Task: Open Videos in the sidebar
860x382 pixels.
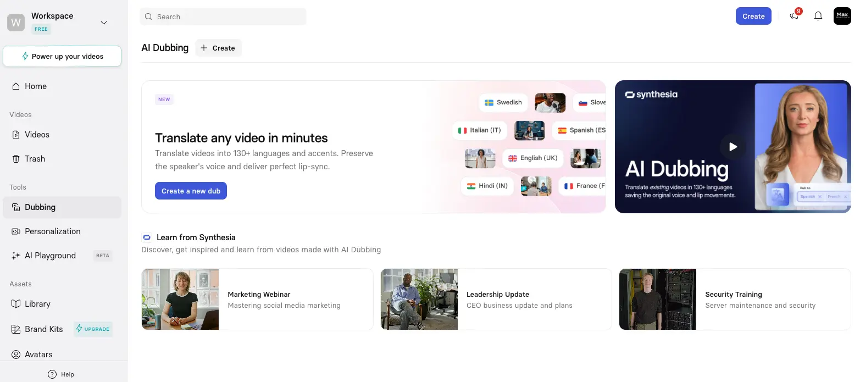Action: 62,135
